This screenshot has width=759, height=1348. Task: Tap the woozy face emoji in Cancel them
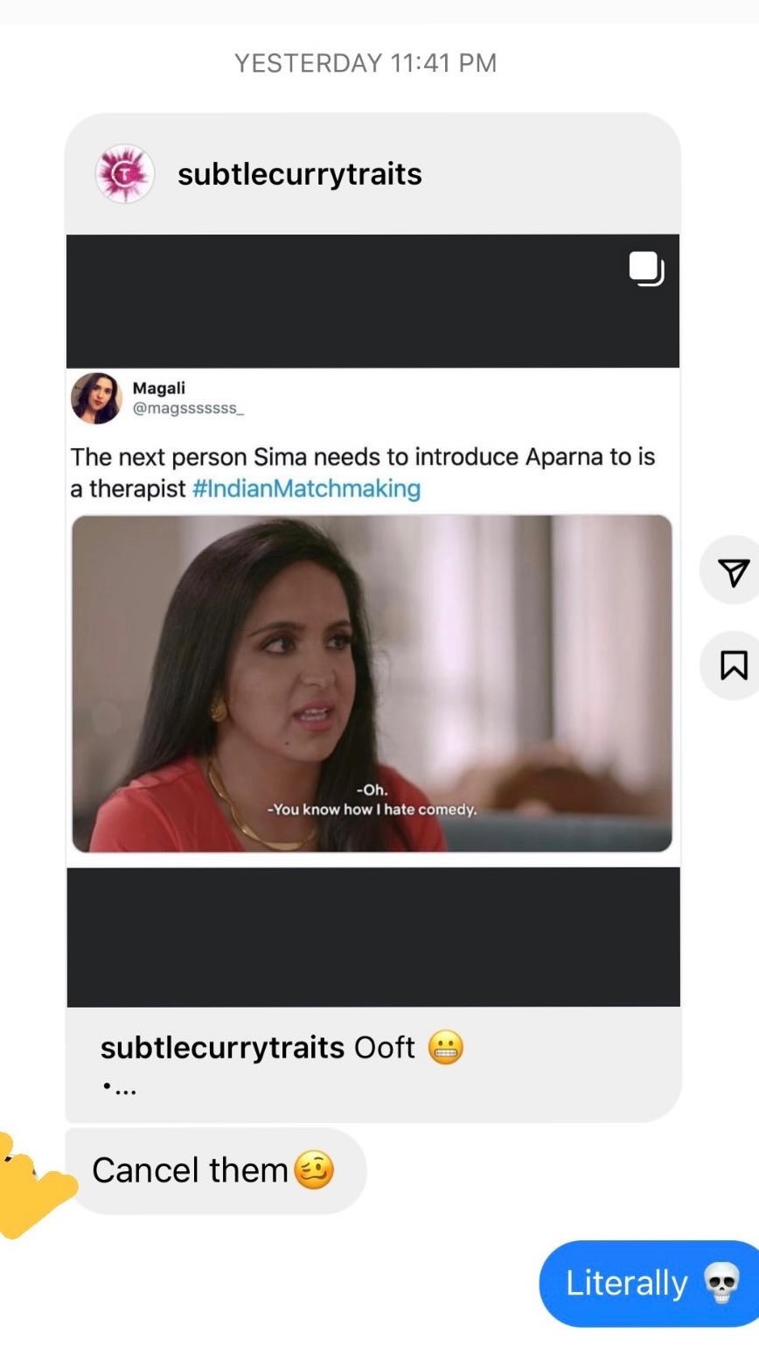point(314,1170)
